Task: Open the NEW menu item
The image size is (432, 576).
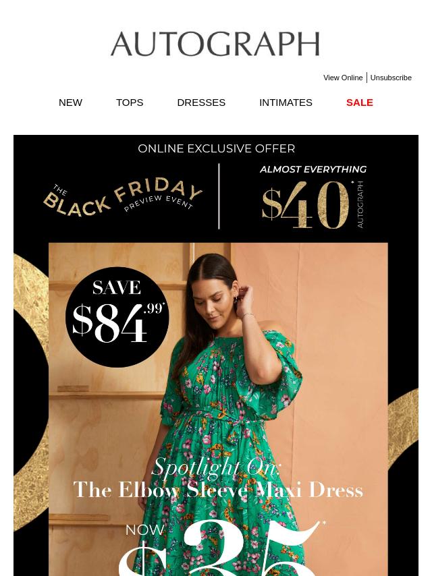Action: 70,103
